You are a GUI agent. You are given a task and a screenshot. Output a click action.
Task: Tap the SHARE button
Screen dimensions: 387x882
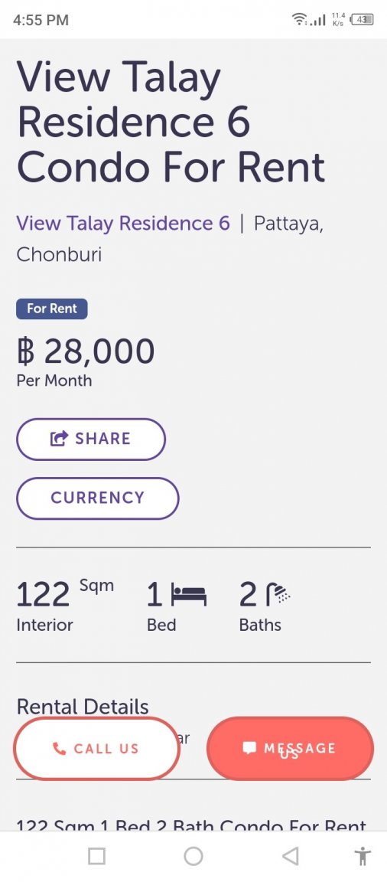point(91,439)
